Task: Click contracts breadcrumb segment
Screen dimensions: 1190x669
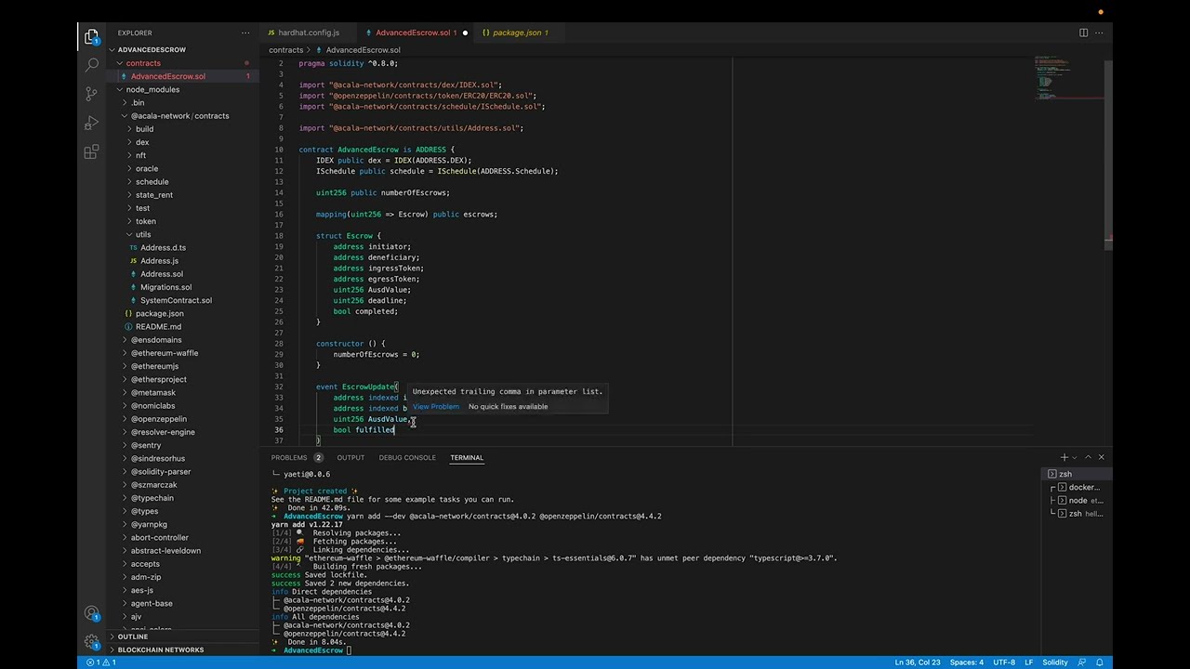Action: (x=286, y=50)
